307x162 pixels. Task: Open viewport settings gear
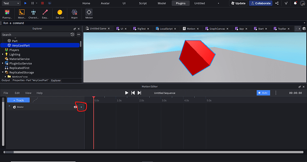click(x=304, y=28)
